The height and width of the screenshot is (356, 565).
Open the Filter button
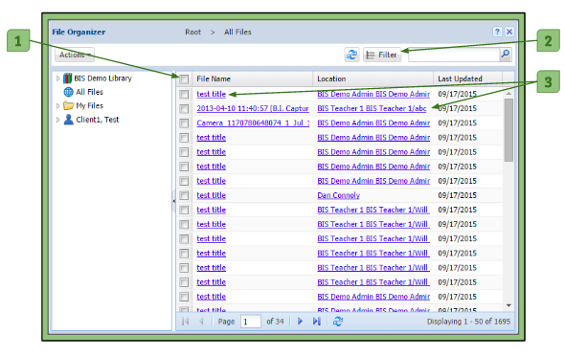tap(382, 55)
